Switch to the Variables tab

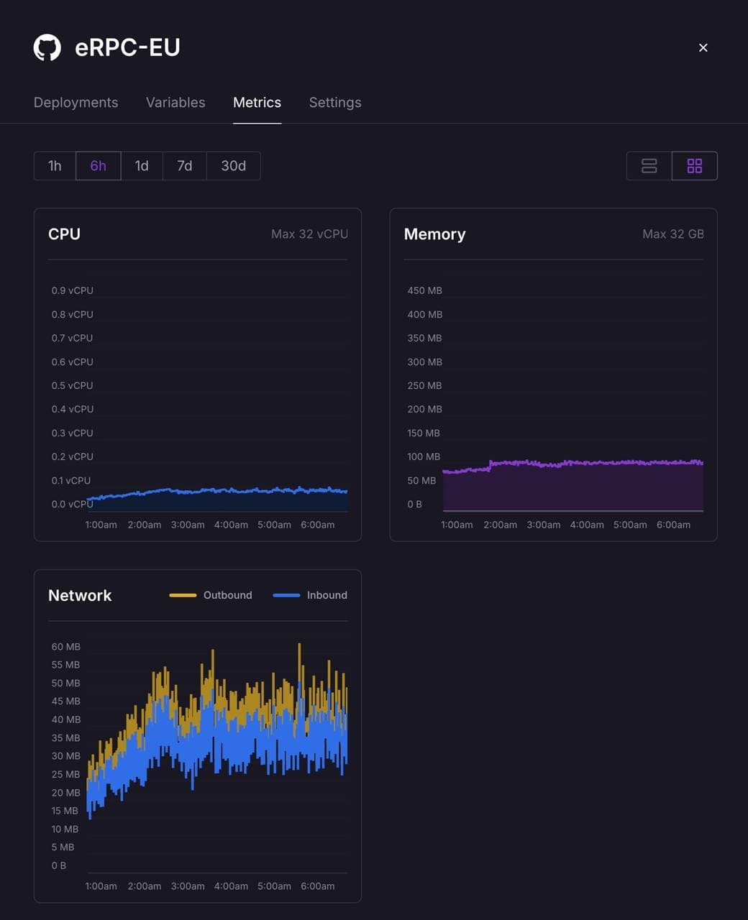[175, 102]
